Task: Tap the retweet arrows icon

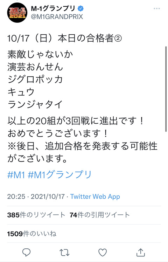Action: tap(64, 253)
